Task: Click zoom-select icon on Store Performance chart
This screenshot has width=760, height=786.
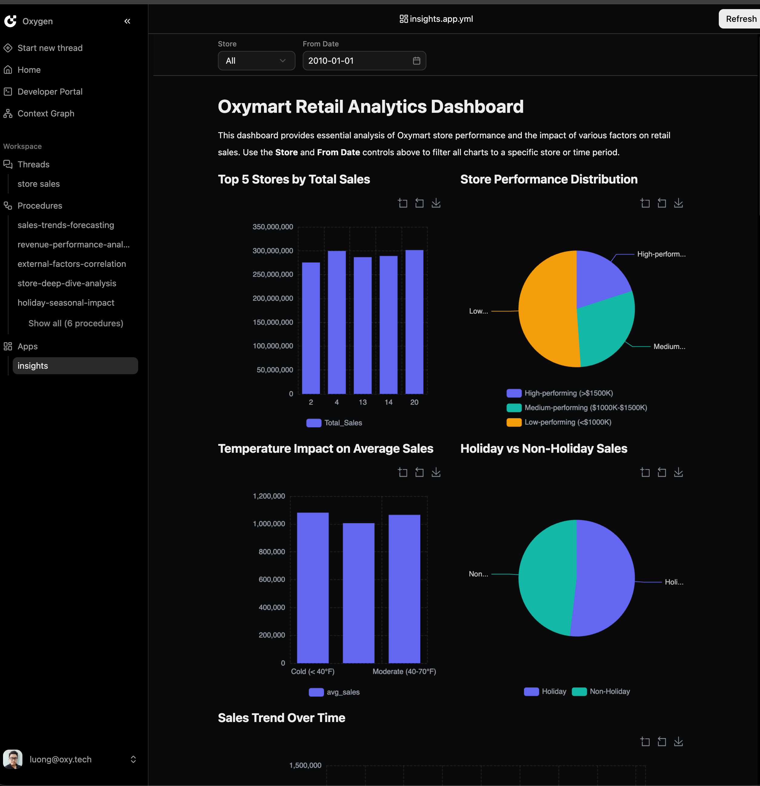Action: (645, 203)
